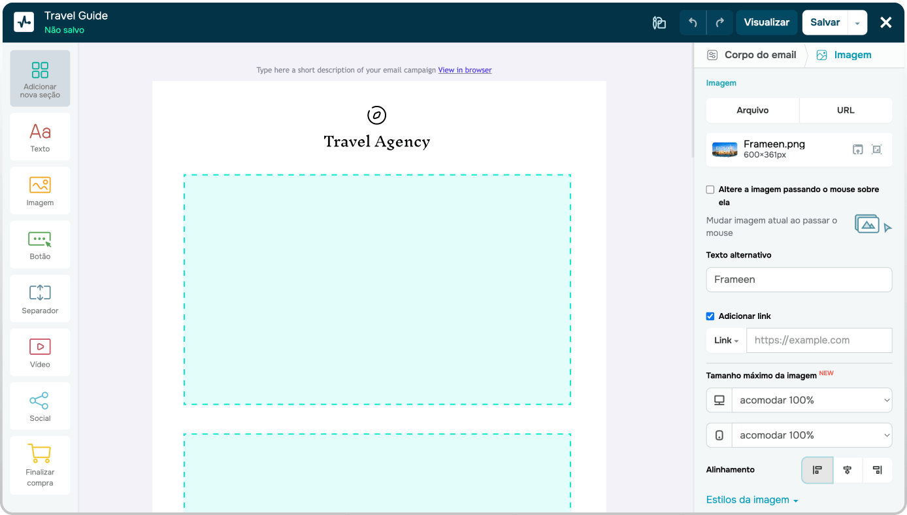Replace the Frameen.png image file

tap(857, 150)
